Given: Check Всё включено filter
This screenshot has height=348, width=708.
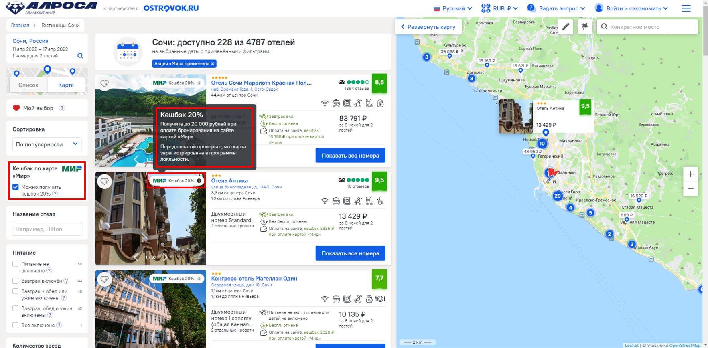Looking at the screenshot, I should tap(16, 325).
